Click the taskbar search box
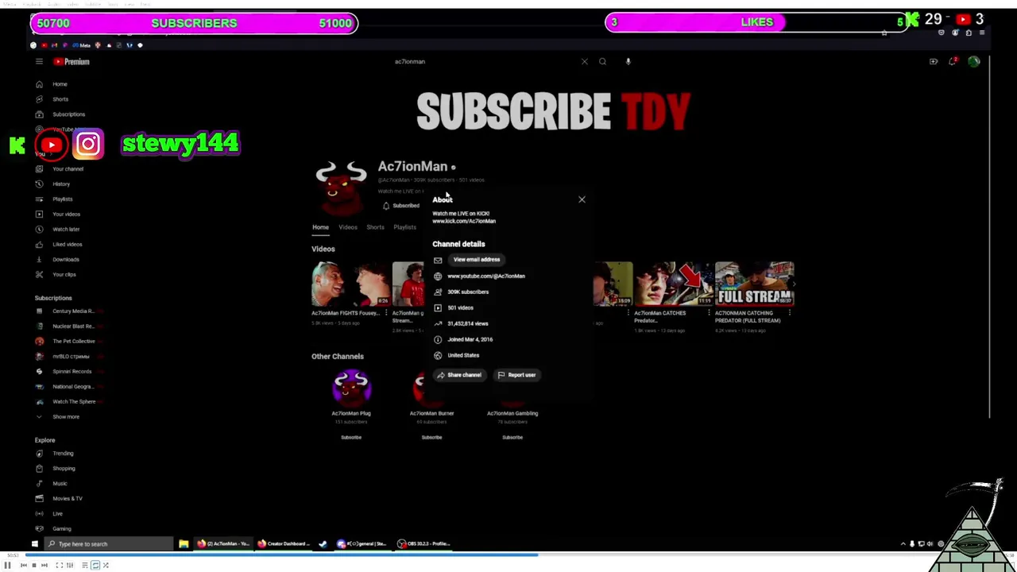The image size is (1017, 572). (x=108, y=544)
